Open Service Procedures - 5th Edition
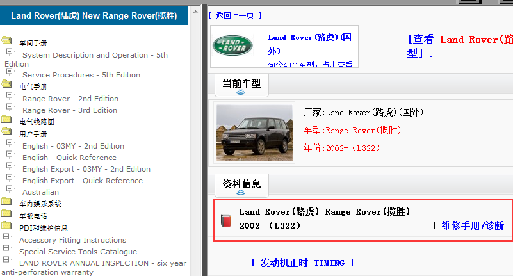Image resolution: width=513 pixels, height=276 pixels. [81, 75]
